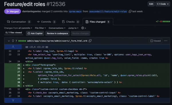Open asecondwill:feature/edit-roles branch link
172x105 pixels.
(x=108, y=11)
